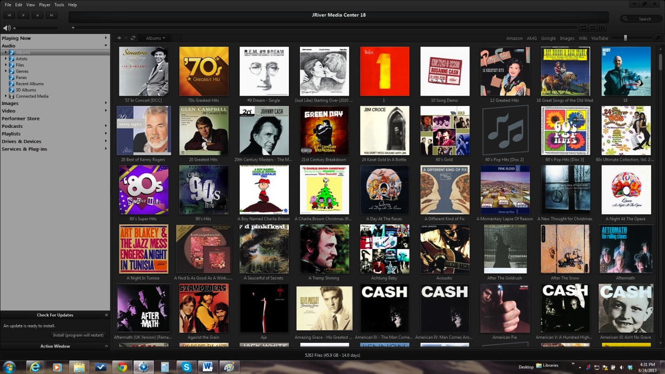Open the Edit menu
Screen dimensions: 665x374
19,5
